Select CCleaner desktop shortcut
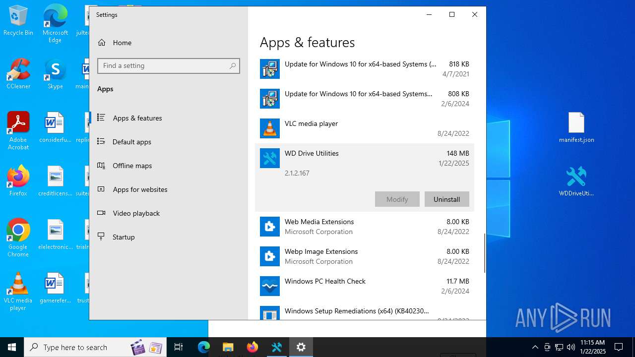Screen dimensions: 635x357 pos(18,74)
